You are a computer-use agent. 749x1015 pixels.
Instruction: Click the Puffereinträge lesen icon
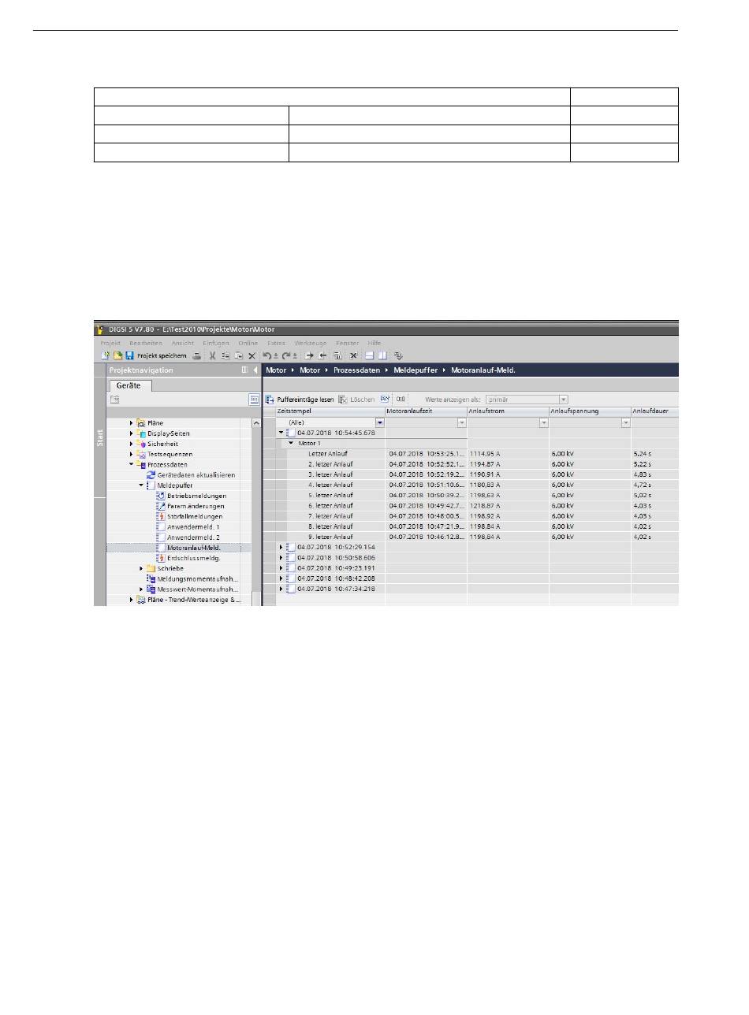point(269,400)
